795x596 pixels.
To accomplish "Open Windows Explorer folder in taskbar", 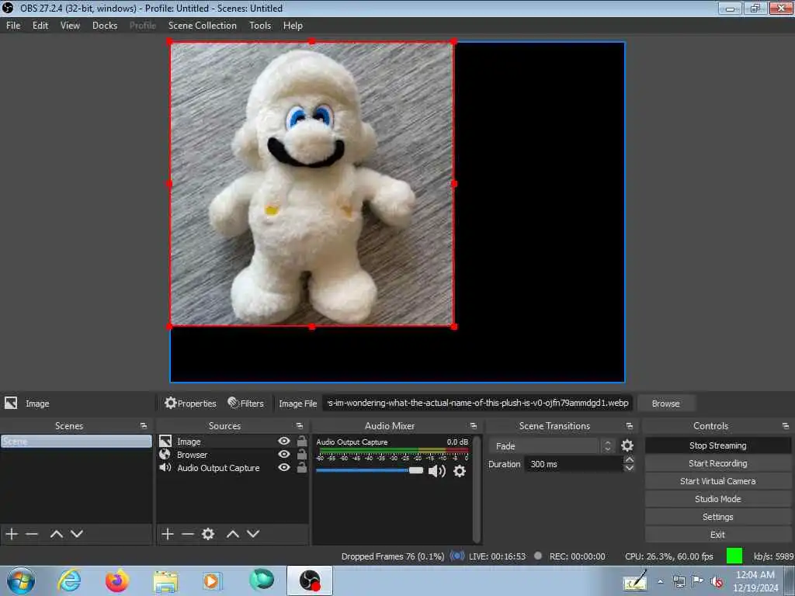I will click(x=165, y=580).
